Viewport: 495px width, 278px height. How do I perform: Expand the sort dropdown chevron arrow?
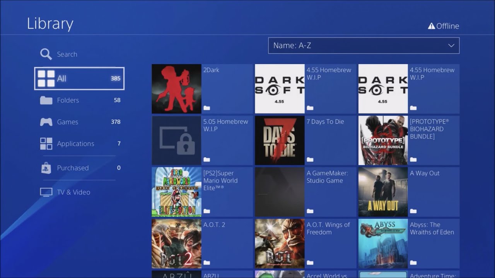pos(451,46)
